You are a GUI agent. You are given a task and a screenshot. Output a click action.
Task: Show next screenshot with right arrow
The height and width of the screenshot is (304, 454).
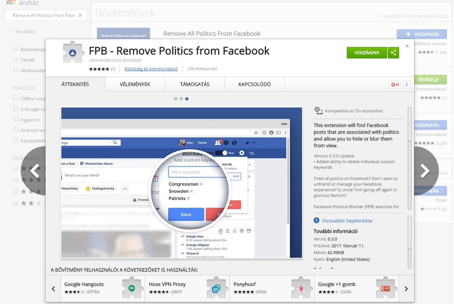pyautogui.click(x=425, y=171)
